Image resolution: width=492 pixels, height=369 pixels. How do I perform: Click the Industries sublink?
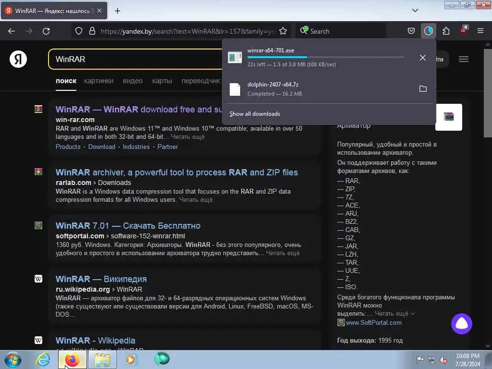click(x=136, y=147)
